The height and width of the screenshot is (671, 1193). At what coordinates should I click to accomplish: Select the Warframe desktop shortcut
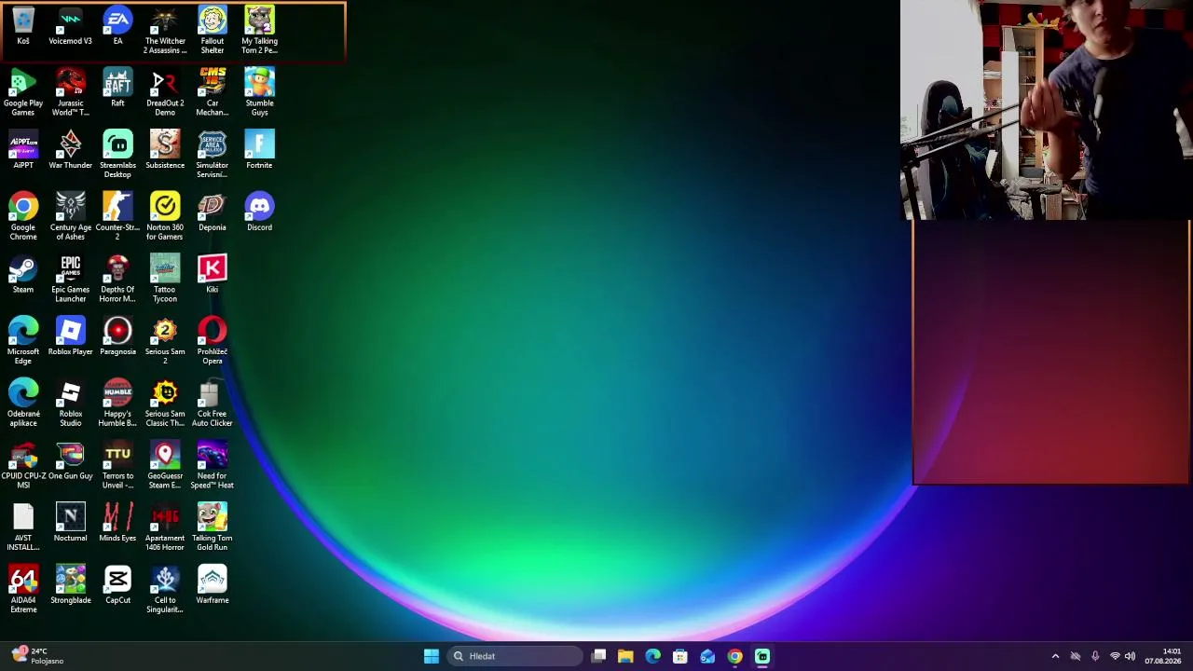pyautogui.click(x=213, y=585)
